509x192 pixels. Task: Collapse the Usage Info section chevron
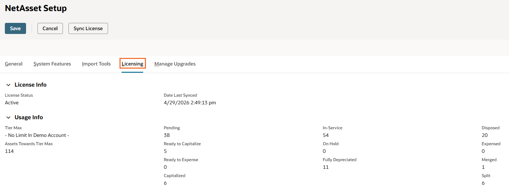8,117
